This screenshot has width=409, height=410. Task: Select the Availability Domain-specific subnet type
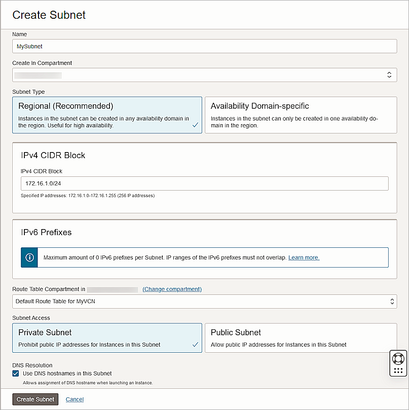301,115
